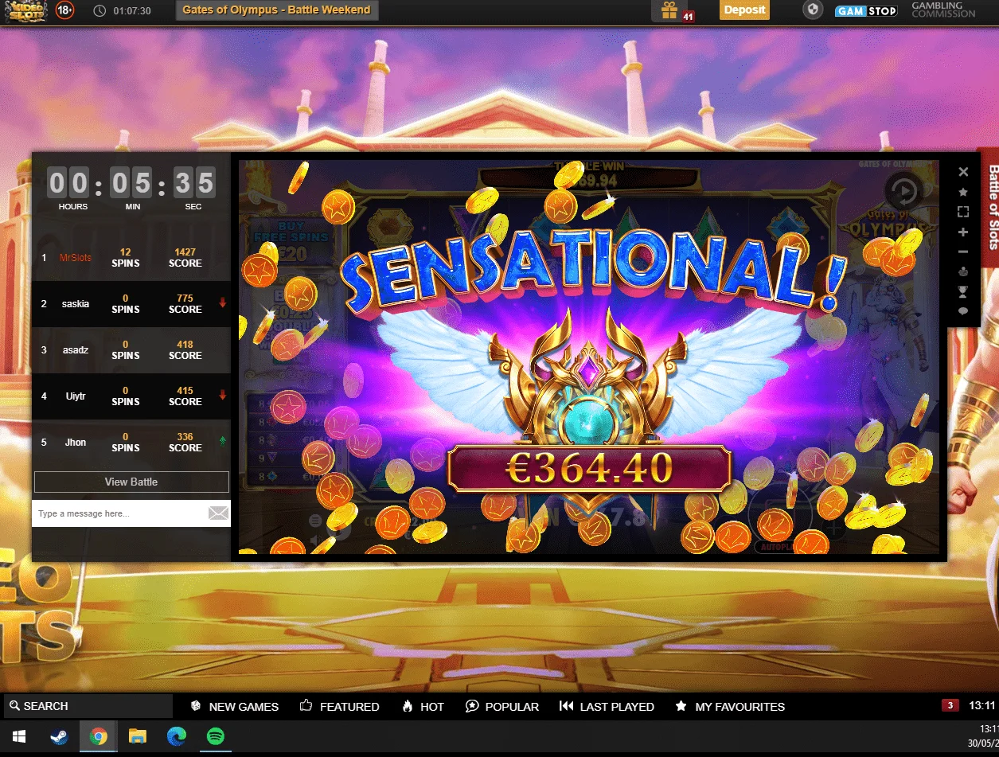Image resolution: width=999 pixels, height=757 pixels.
Task: Open File Explorer from the taskbar
Action: 138,736
